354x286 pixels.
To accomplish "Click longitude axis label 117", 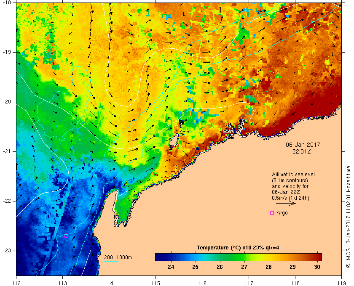I will [249, 283].
